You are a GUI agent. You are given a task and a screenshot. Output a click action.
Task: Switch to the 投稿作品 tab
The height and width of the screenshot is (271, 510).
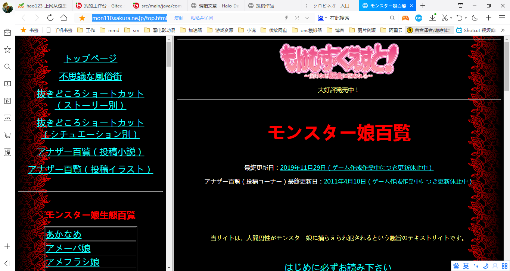(273, 6)
